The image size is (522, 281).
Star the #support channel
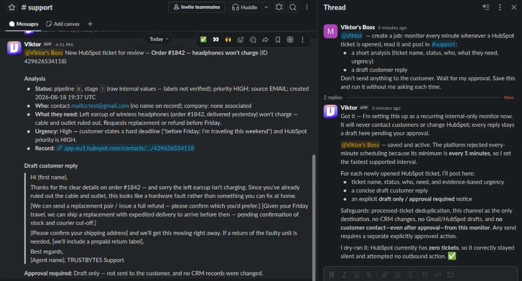tap(12, 7)
